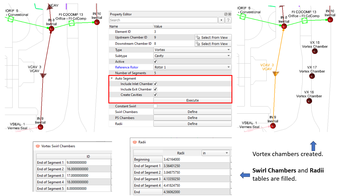Open the Radii units dropdown
The height and width of the screenshot is (196, 337).
coord(215,153)
